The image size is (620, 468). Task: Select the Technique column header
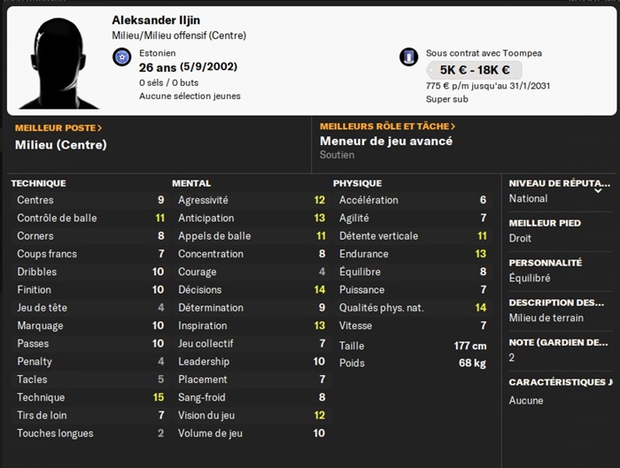[x=38, y=183]
